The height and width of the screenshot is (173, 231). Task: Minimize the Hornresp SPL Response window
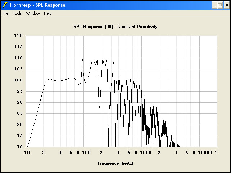click(214, 5)
